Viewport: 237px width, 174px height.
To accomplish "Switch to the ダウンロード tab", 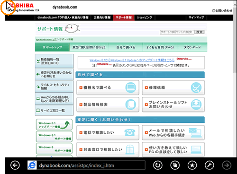I will click(x=192, y=47).
